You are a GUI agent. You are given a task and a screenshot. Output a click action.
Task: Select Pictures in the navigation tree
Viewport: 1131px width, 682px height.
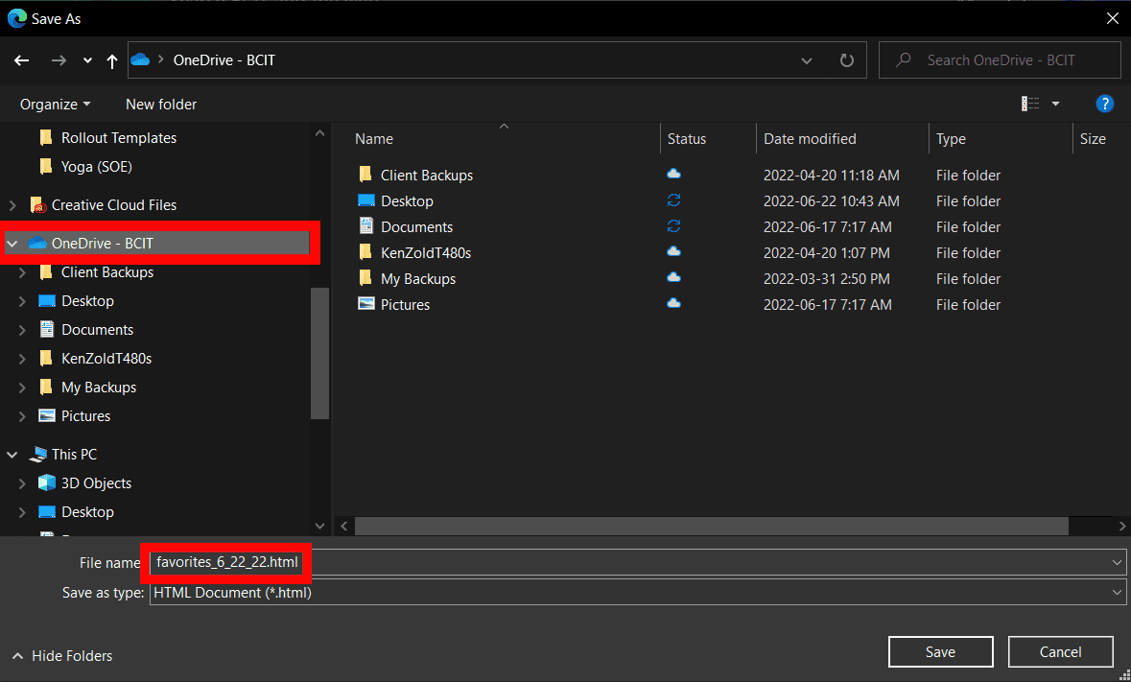coord(85,416)
